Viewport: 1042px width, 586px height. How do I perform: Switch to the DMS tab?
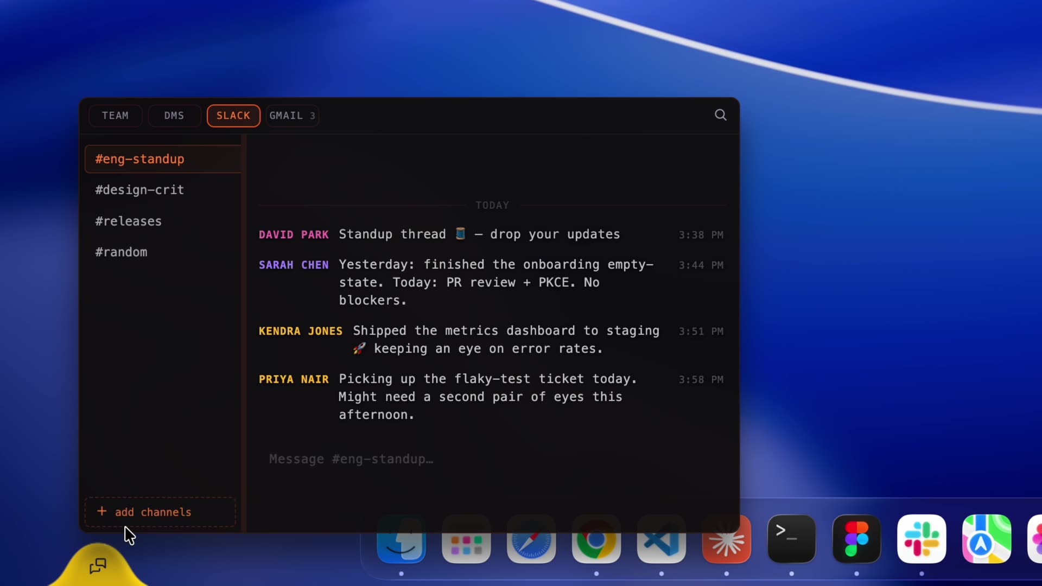click(x=174, y=116)
